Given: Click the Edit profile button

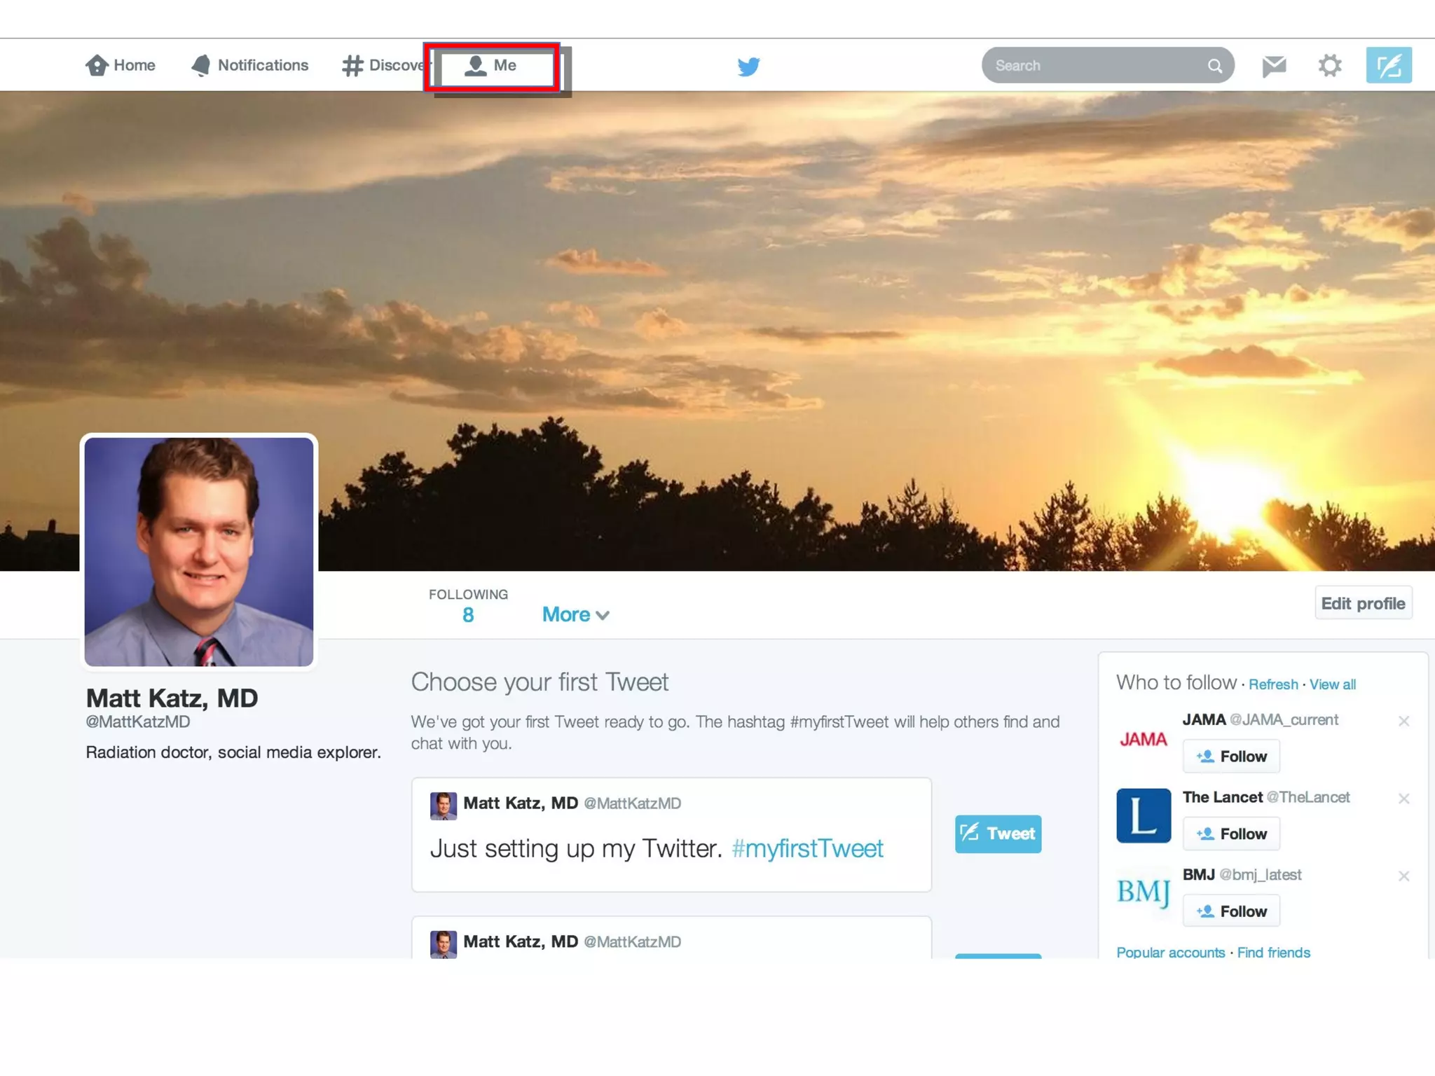Looking at the screenshot, I should pos(1363,603).
